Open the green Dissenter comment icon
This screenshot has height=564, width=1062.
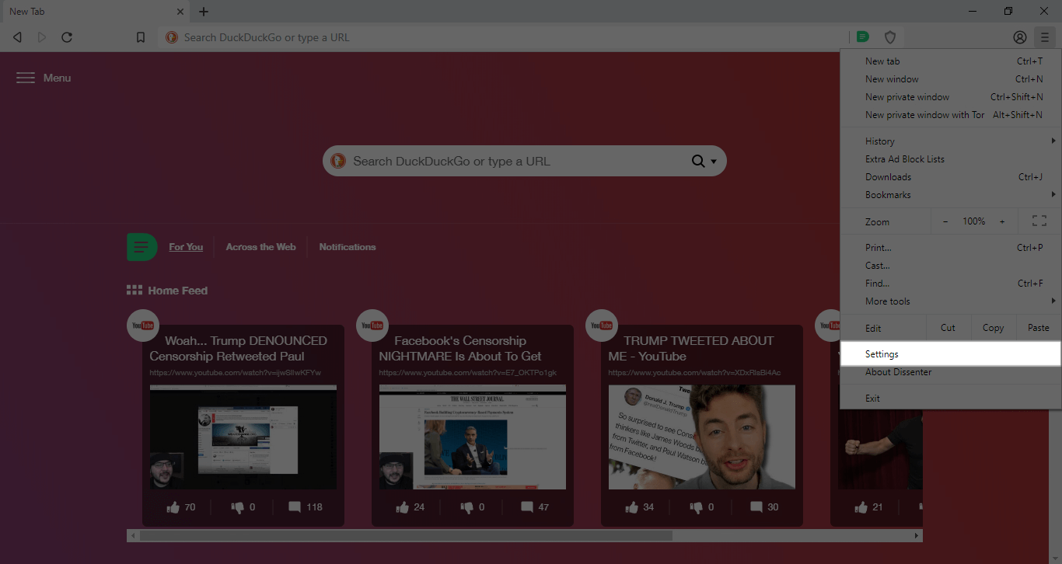click(863, 37)
